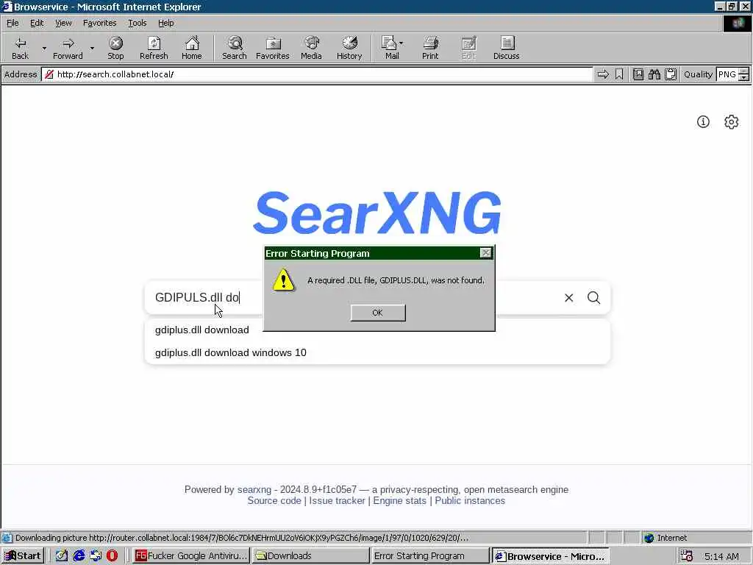The height and width of the screenshot is (565, 753).
Task: Select suggestion "gdiplus.dll download"
Action: coord(202,330)
